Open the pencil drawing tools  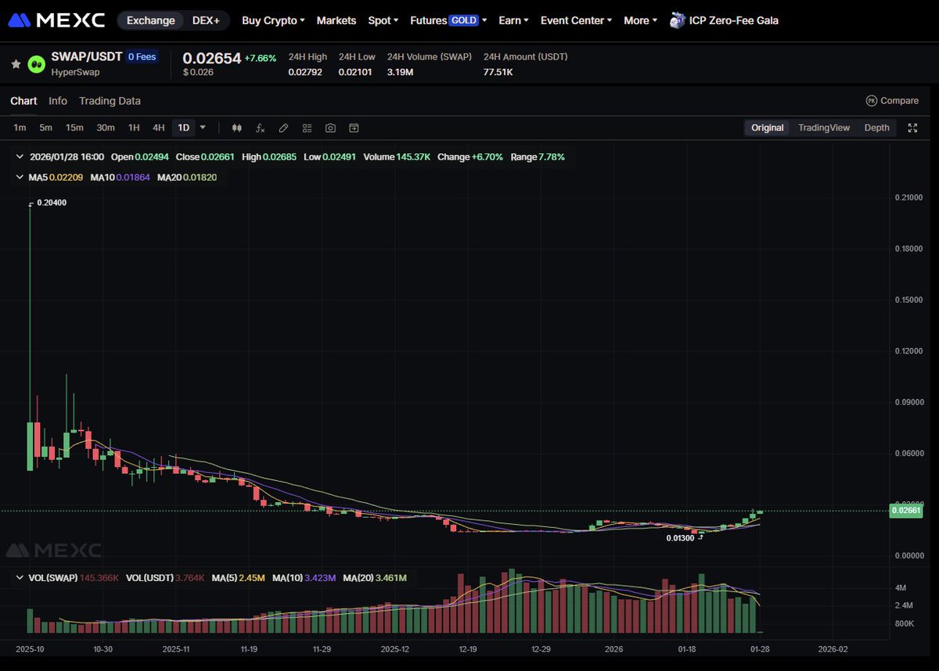283,127
